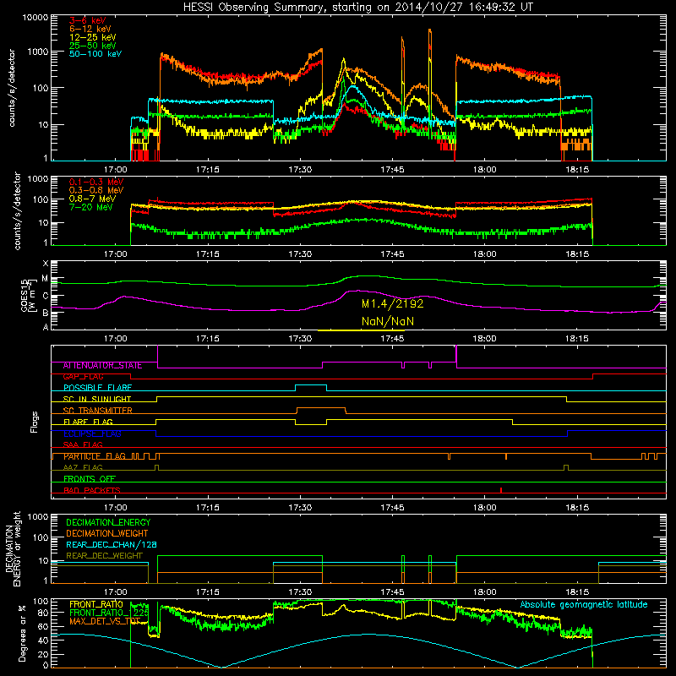Click the NaN/NaN annotation text
This screenshot has height=676, width=676.
click(x=388, y=321)
